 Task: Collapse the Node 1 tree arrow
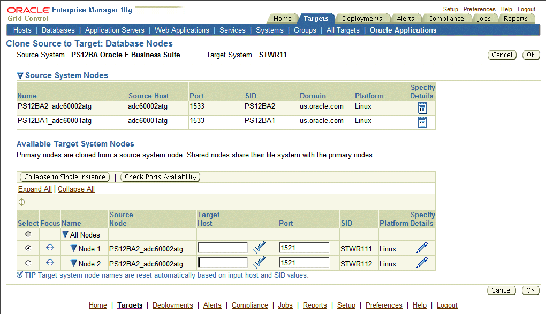point(73,249)
